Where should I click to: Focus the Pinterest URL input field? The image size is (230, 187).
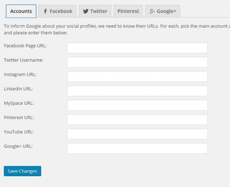137,119
